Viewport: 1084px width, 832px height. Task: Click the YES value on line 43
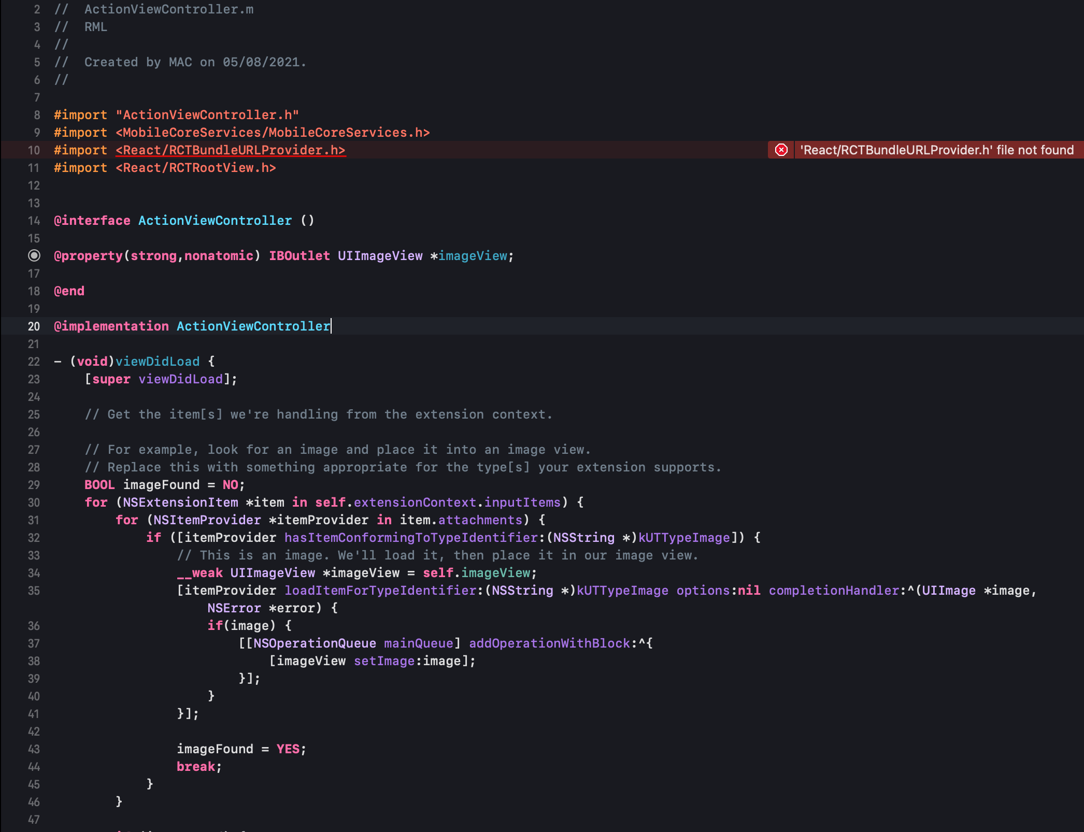(288, 749)
